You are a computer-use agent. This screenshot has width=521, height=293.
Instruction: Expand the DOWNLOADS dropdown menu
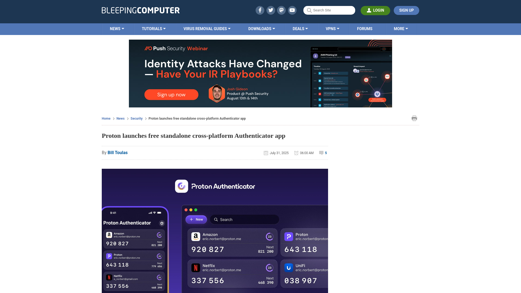click(262, 29)
